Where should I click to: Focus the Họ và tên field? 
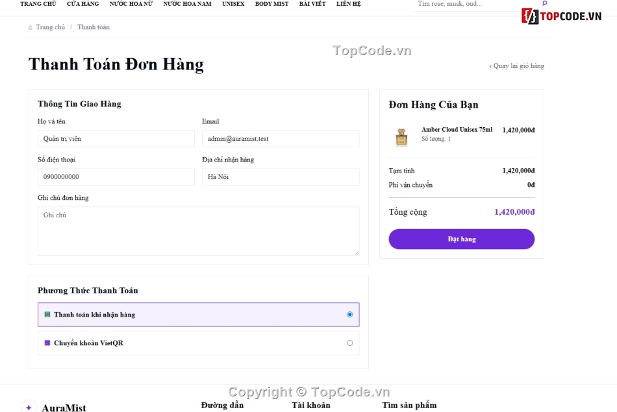point(116,139)
